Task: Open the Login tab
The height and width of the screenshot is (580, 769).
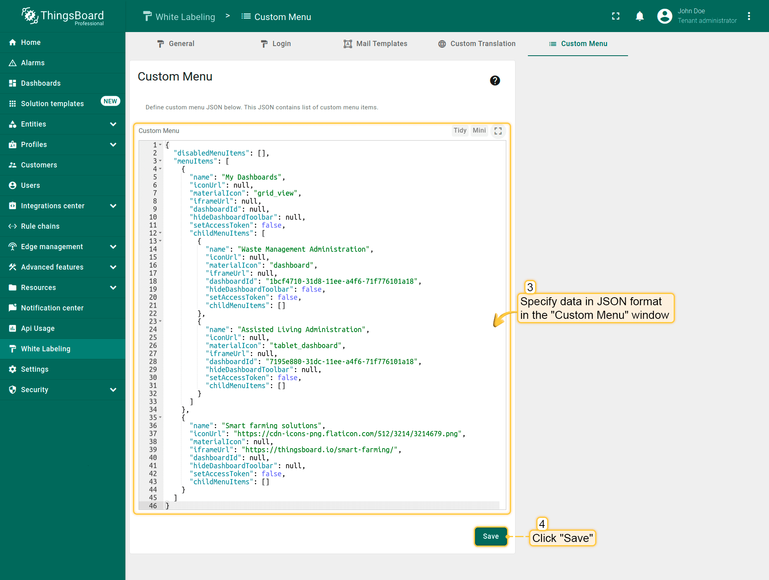Action: (x=276, y=44)
